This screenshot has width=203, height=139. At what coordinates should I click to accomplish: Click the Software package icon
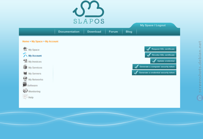25,85
